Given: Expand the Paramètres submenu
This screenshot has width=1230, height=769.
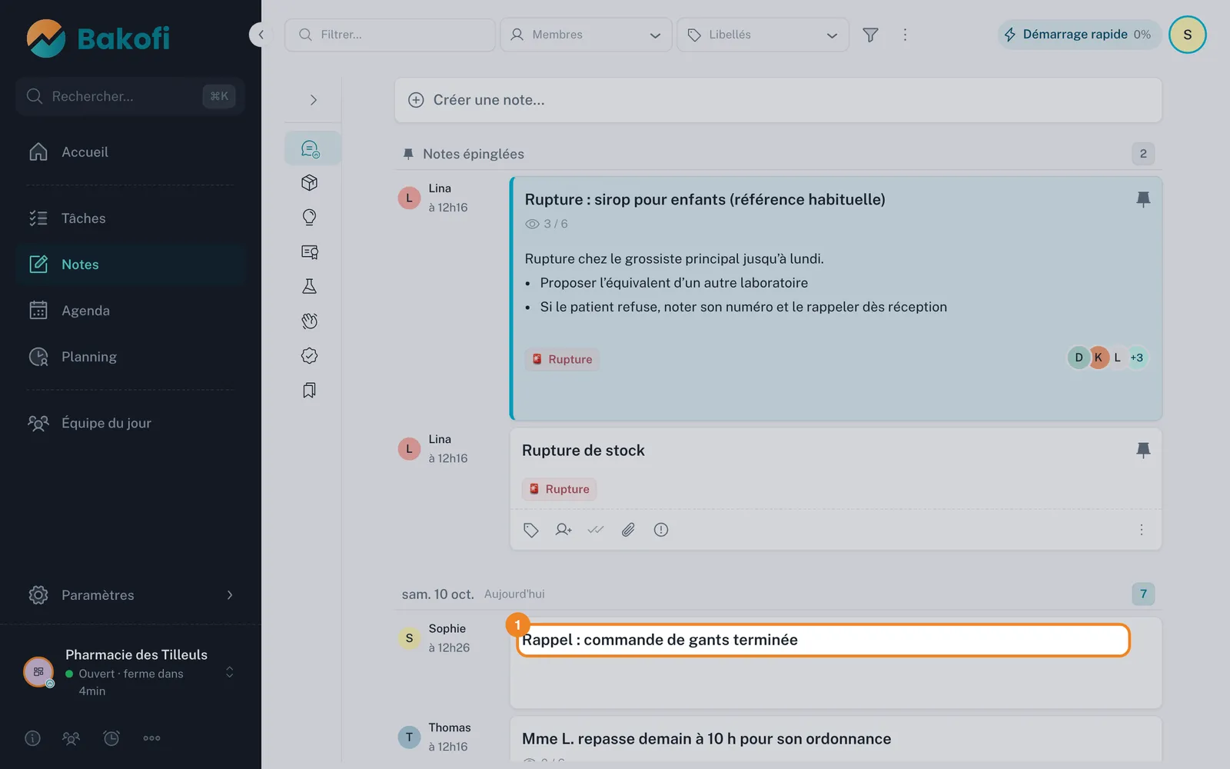Looking at the screenshot, I should 230,595.
